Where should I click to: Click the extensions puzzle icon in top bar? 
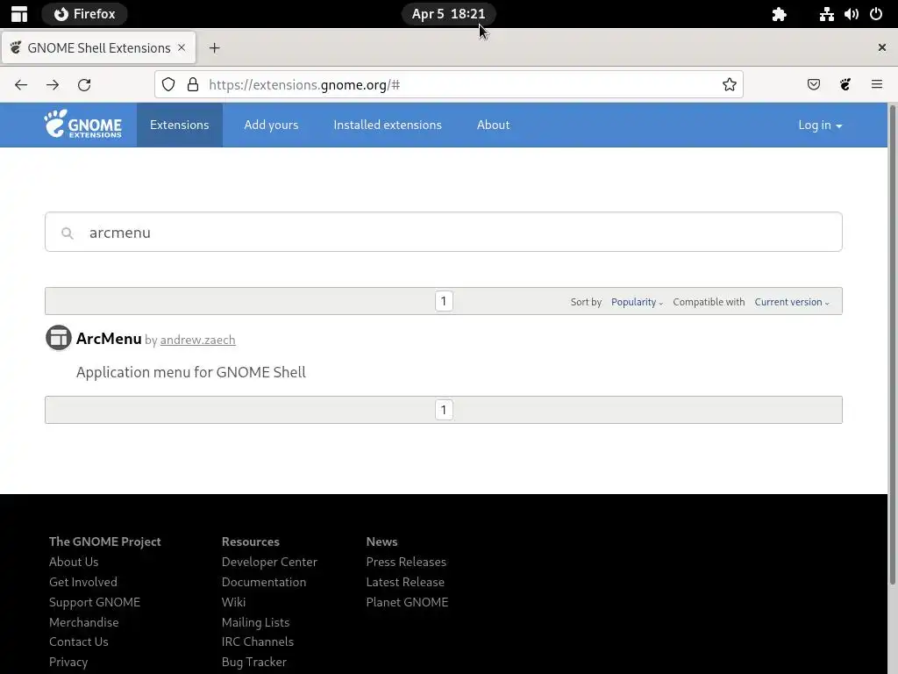[779, 14]
